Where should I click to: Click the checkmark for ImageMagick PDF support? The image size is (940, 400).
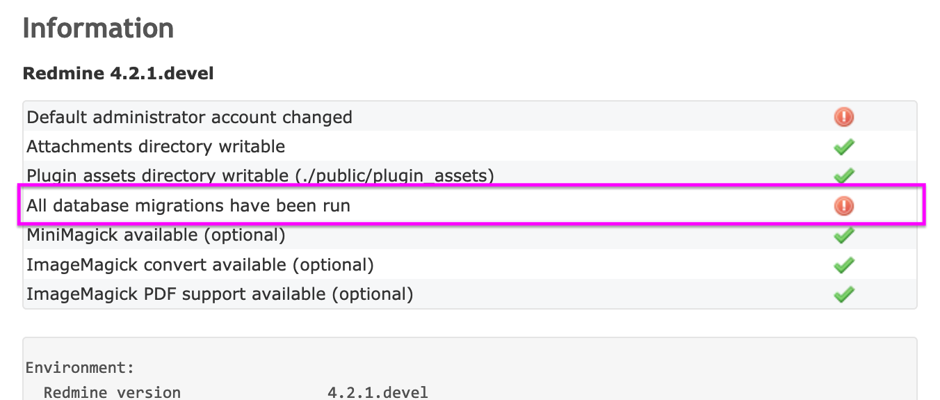tap(843, 294)
